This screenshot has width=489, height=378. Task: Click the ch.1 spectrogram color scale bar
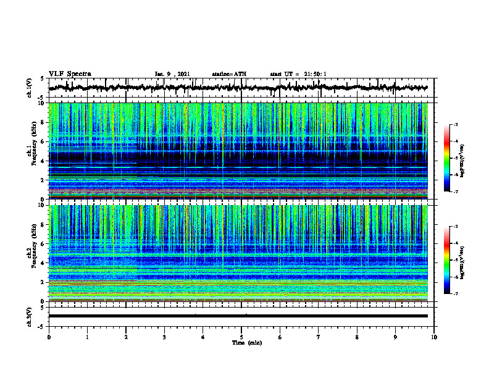(447, 157)
